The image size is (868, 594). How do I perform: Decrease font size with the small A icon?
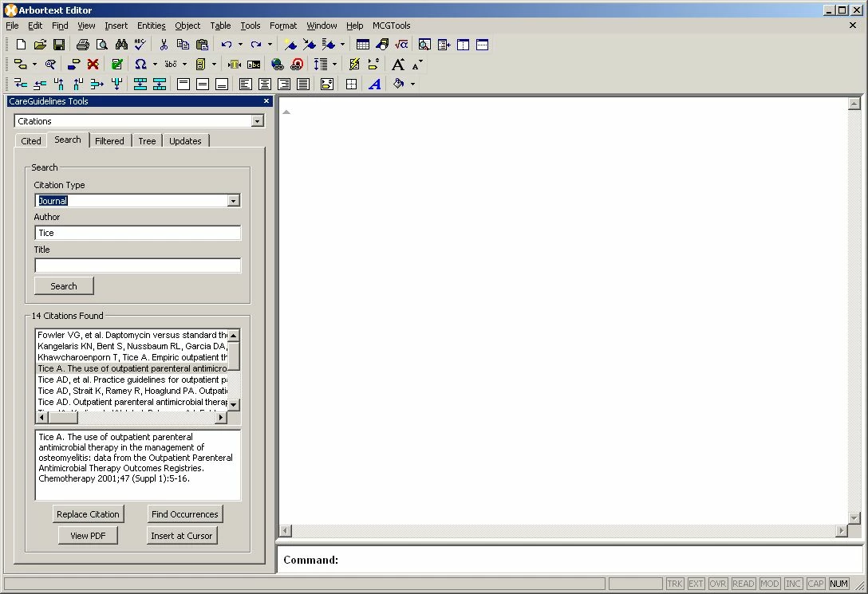pyautogui.click(x=416, y=64)
